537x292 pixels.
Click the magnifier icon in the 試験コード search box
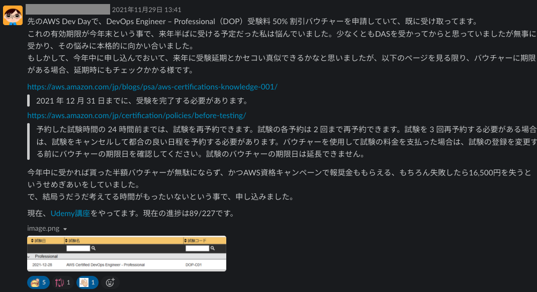(x=212, y=248)
